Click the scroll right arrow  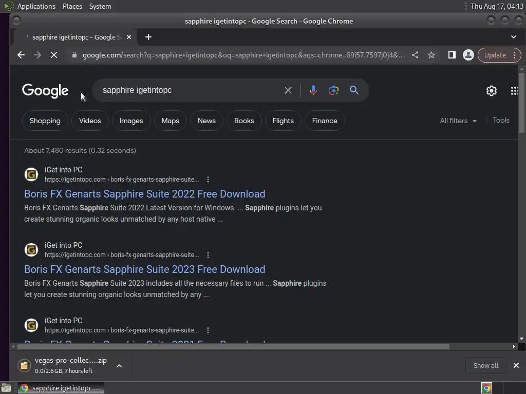click(x=514, y=346)
